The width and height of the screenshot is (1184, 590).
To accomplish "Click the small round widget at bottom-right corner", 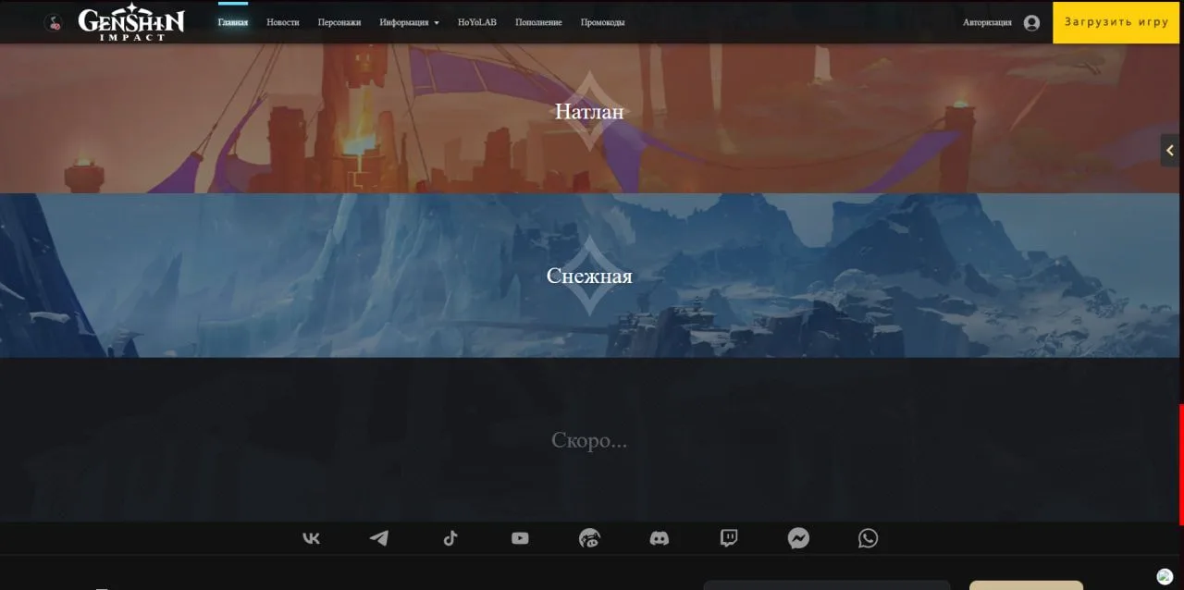I will tap(1165, 576).
